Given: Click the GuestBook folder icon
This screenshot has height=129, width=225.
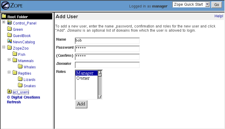Looking at the screenshot, I should pyautogui.click(x=10, y=35).
